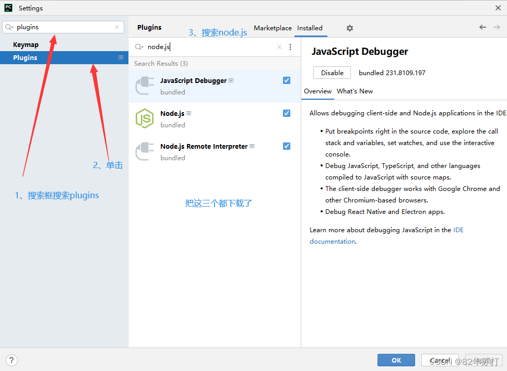Uncheck the Node.js Remote Interpreter checkbox
This screenshot has width=507, height=371.
(x=287, y=146)
